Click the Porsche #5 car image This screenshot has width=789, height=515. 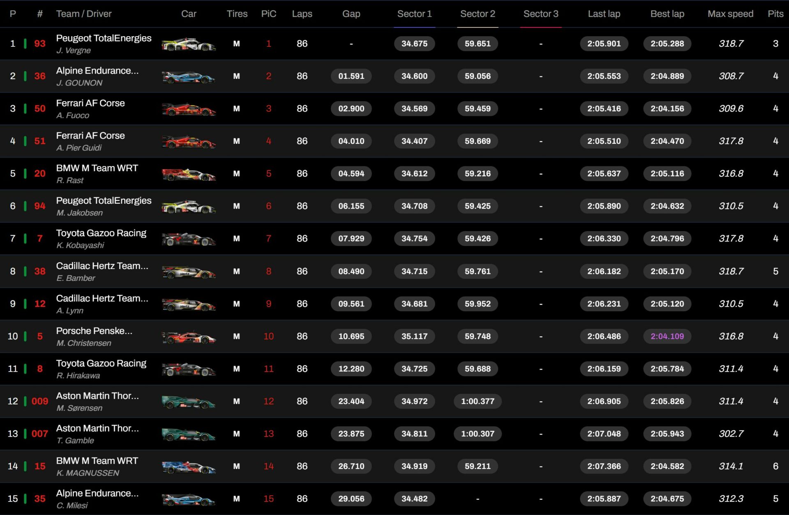(189, 336)
